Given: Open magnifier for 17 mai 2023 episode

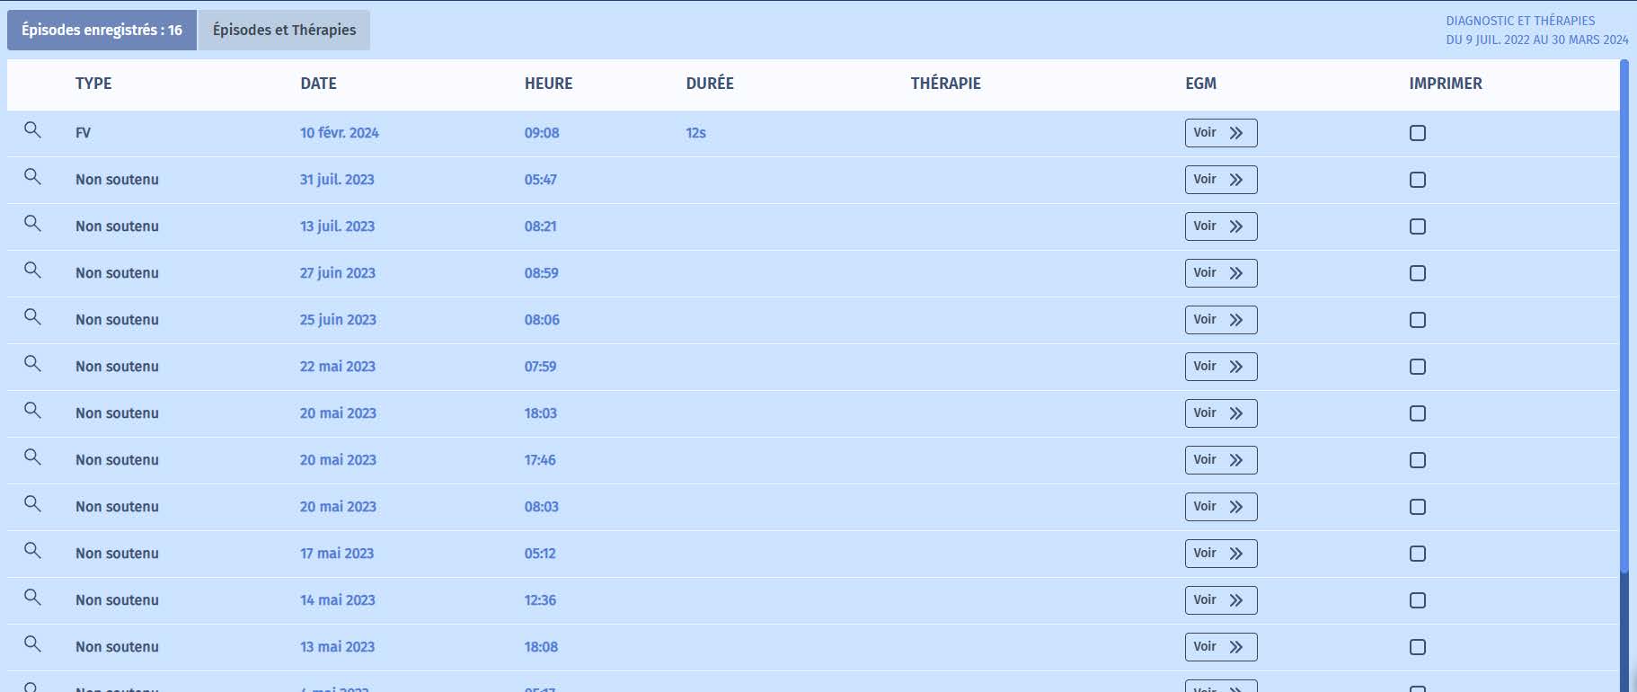Looking at the screenshot, I should 32,551.
